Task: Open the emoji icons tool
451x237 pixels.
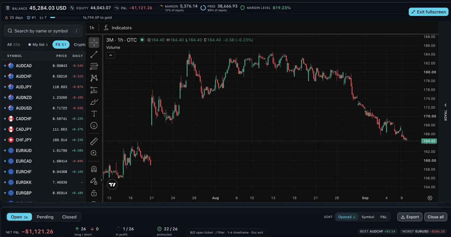Action: (x=94, y=126)
